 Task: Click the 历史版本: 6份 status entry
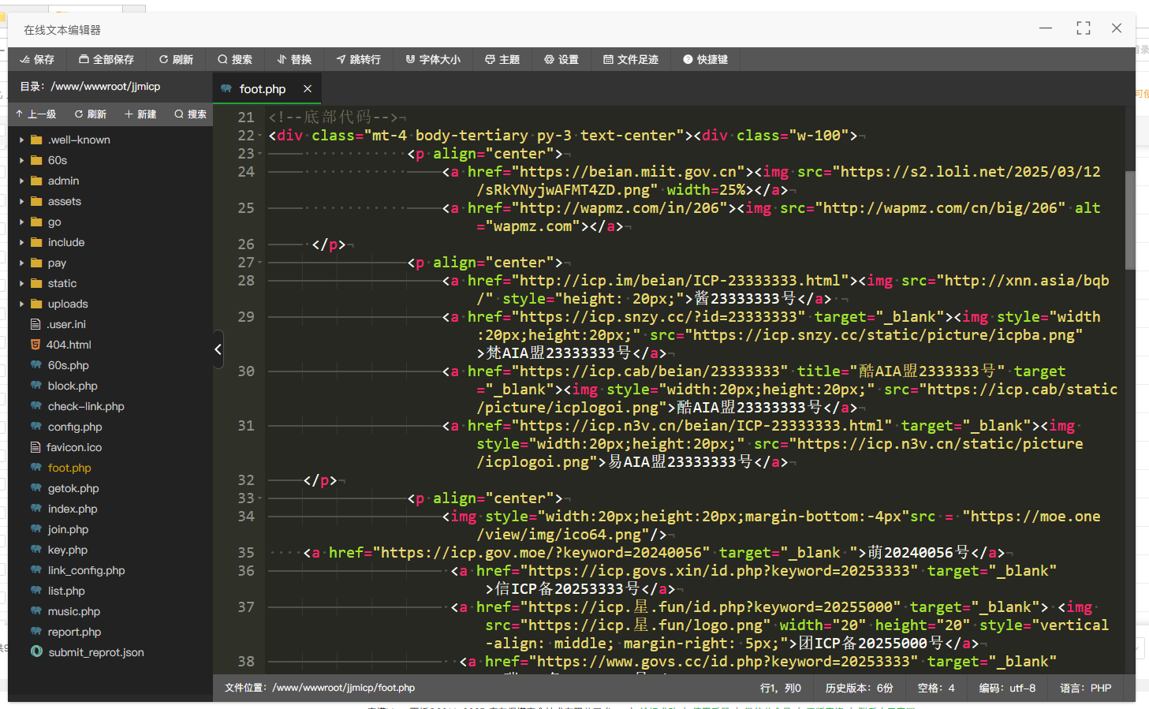(x=859, y=688)
